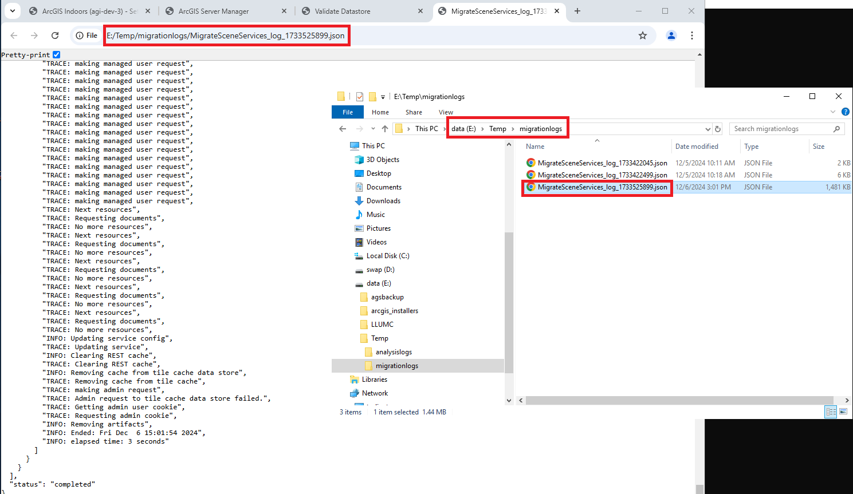Open Explorer recent locations dropdown

pos(373,129)
